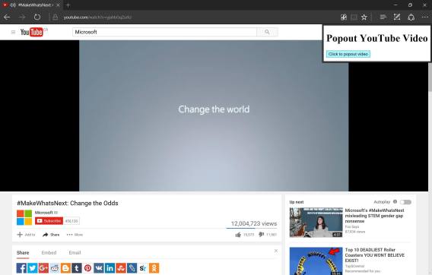This screenshot has height=275, width=432.
Task: Share video on Tumblr
Action: (x=77, y=268)
